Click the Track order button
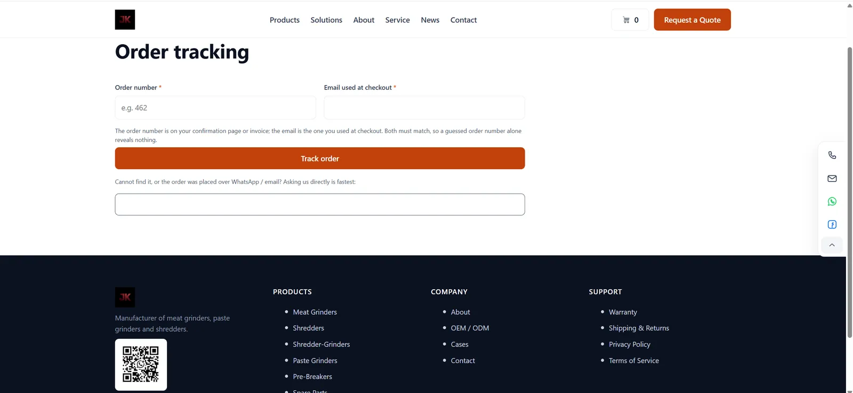This screenshot has width=853, height=393. [x=320, y=158]
